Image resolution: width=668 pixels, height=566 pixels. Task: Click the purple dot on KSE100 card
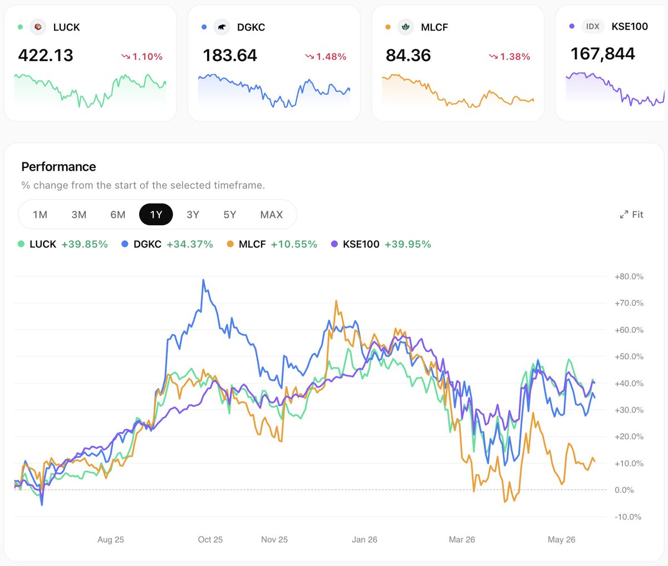point(572,26)
